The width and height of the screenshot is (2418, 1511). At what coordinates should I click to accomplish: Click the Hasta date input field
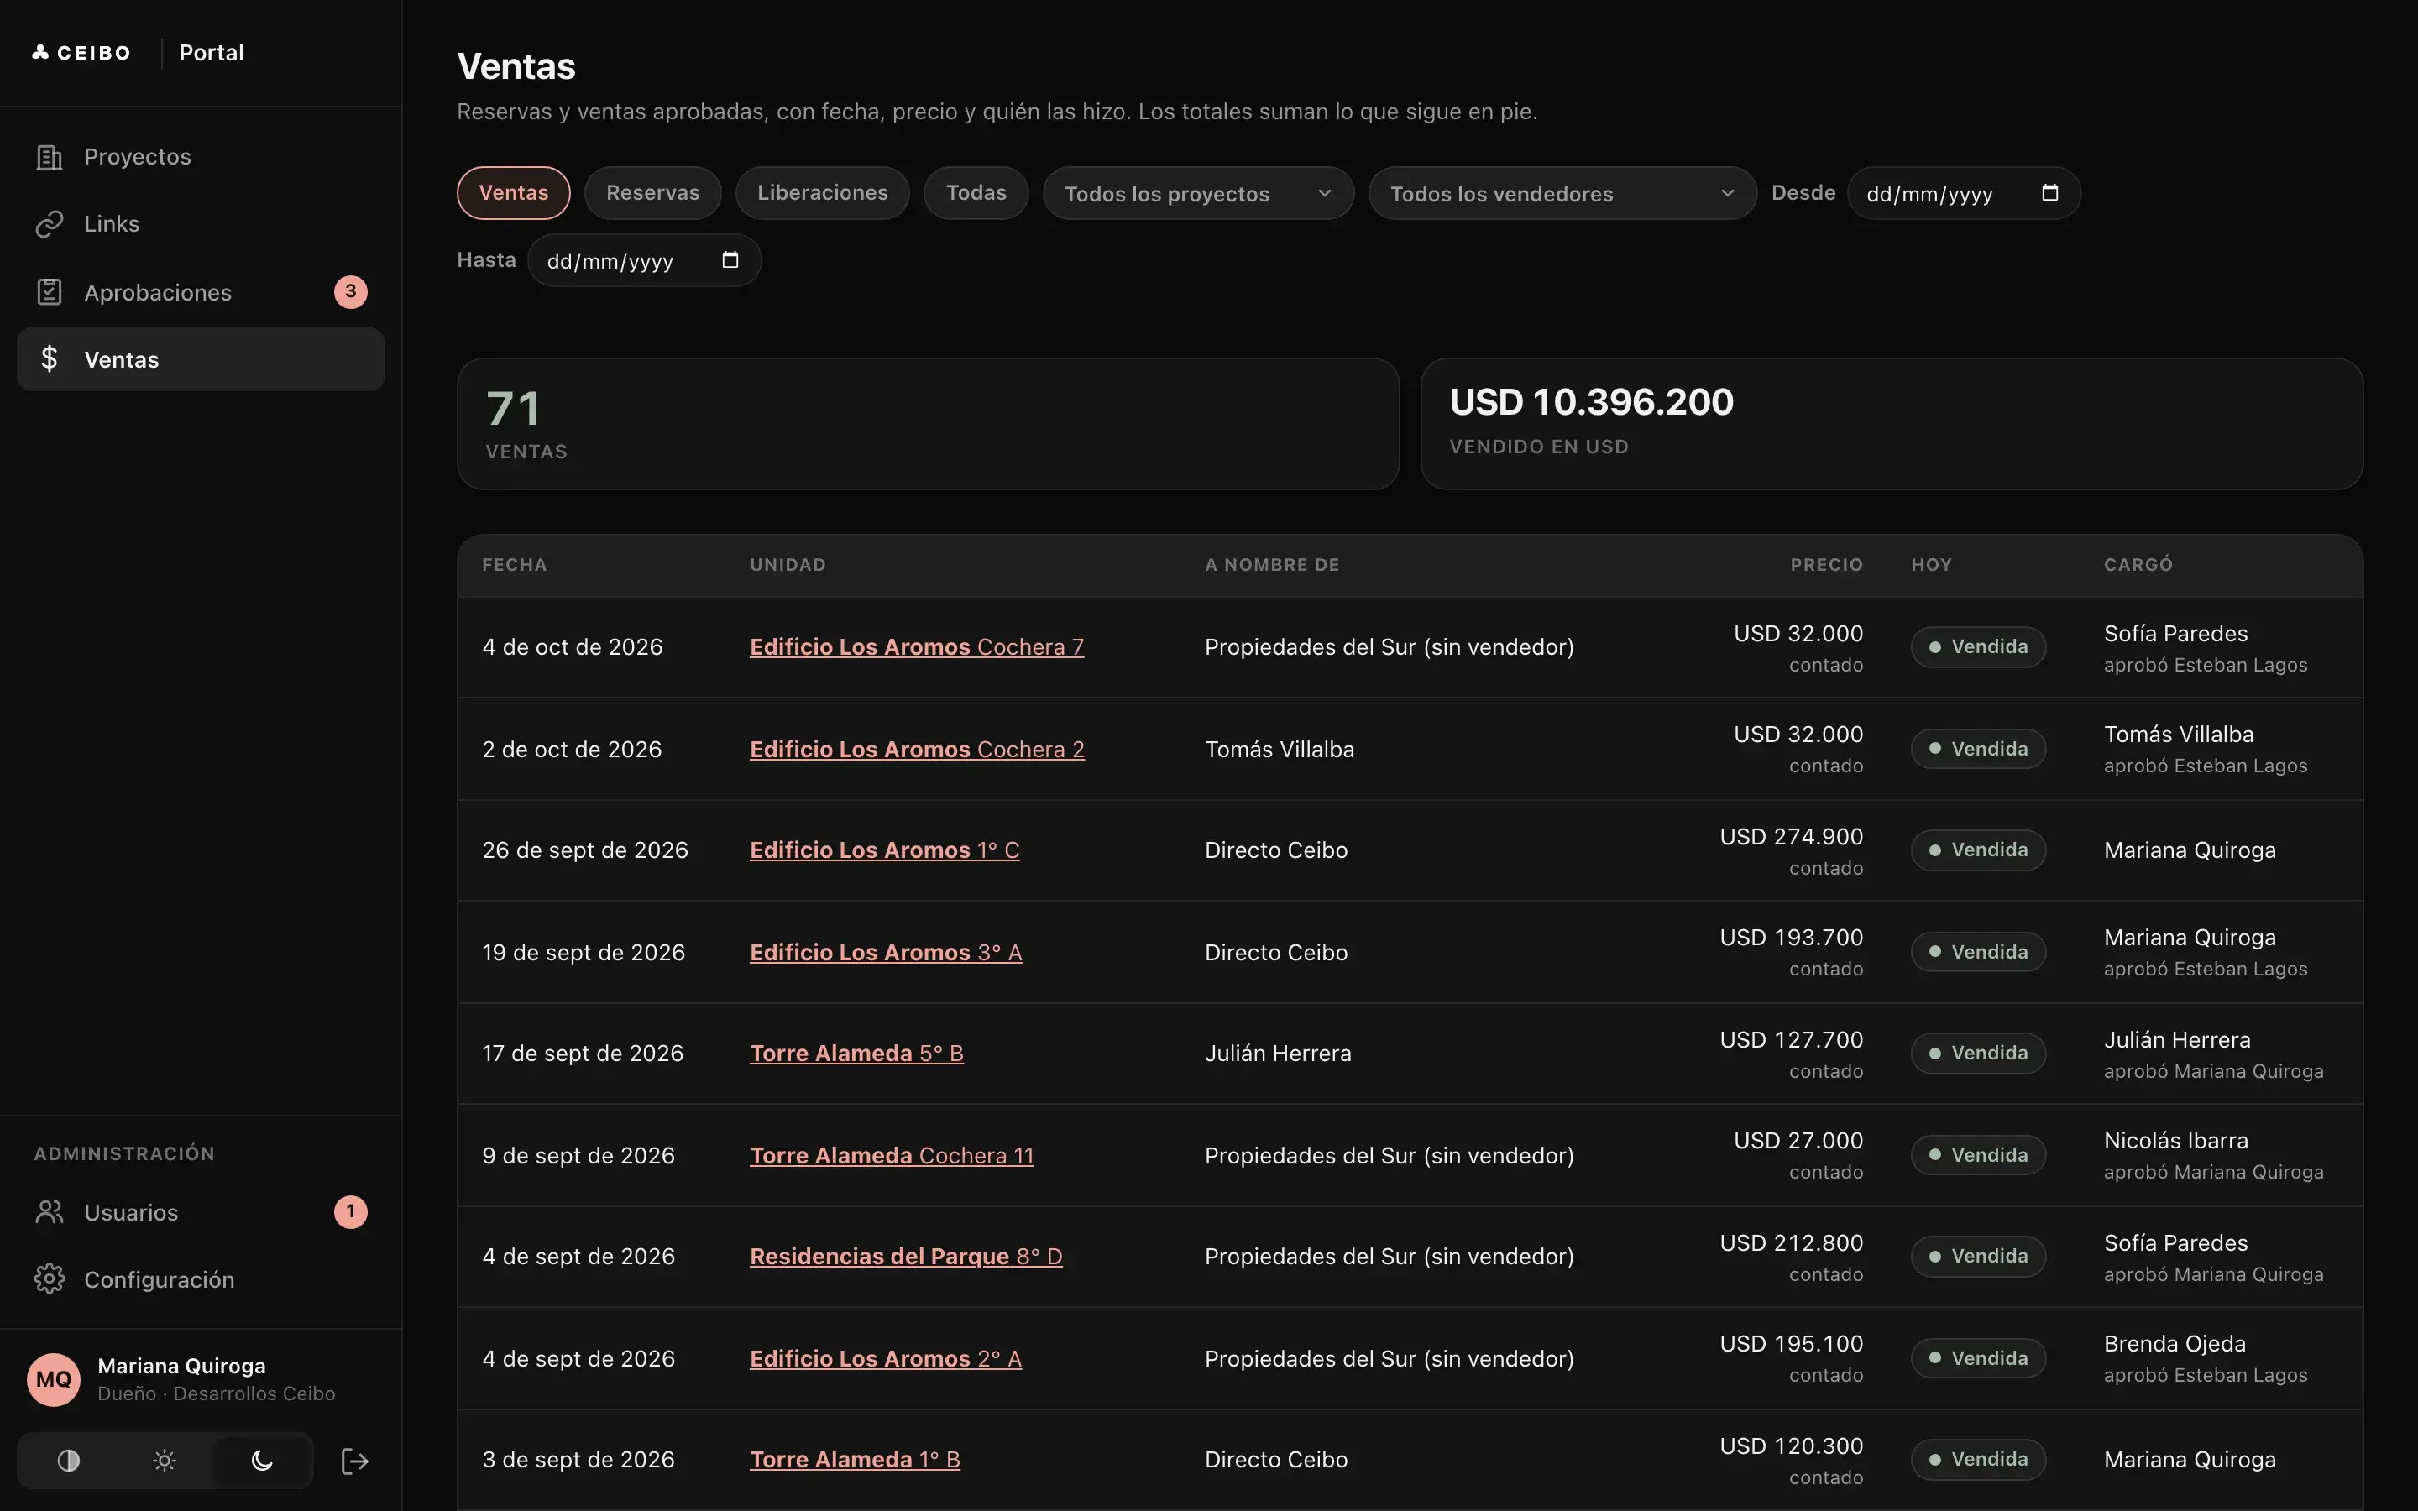click(x=643, y=260)
